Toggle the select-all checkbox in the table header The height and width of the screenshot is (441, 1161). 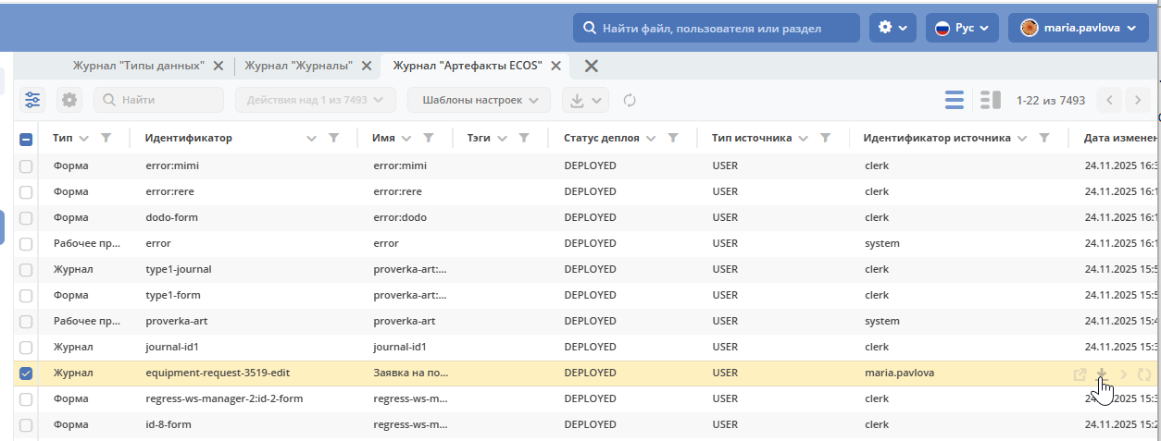coord(26,139)
